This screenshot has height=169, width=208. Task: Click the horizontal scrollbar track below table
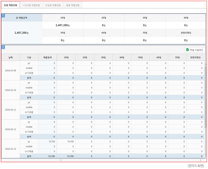point(131,160)
